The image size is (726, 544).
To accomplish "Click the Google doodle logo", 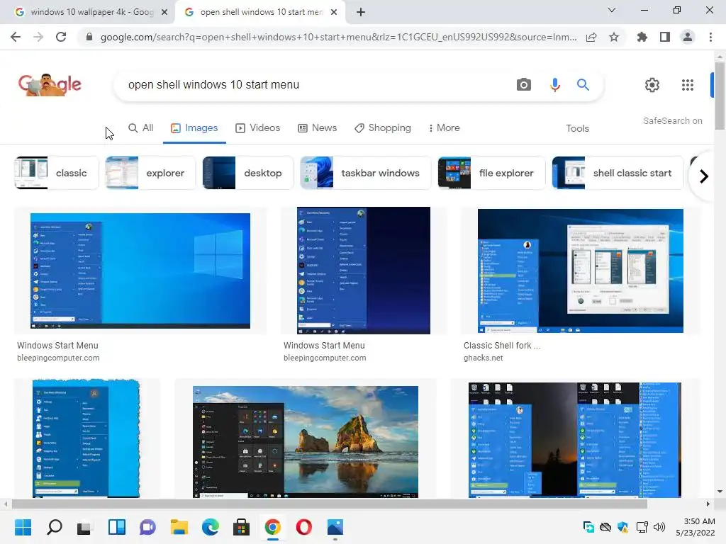I will (50, 85).
